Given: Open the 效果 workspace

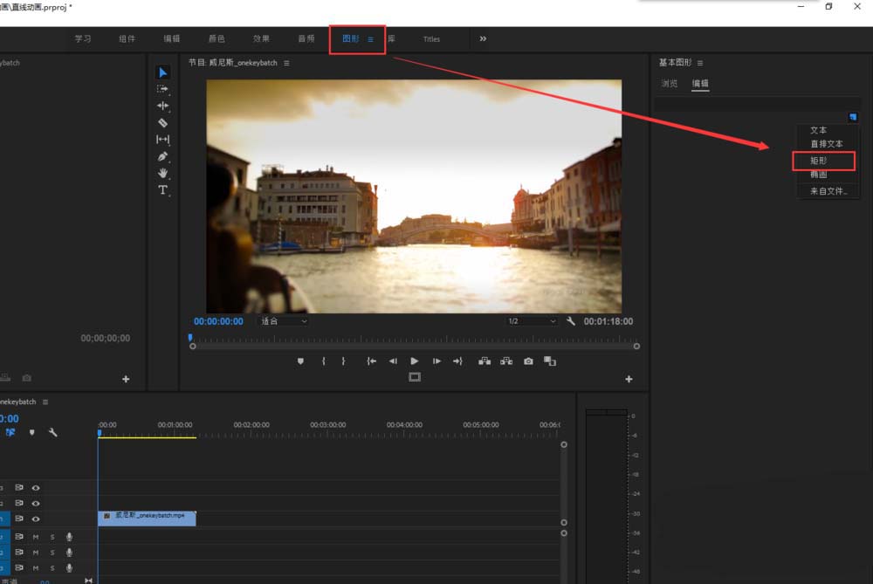Looking at the screenshot, I should pyautogui.click(x=261, y=38).
